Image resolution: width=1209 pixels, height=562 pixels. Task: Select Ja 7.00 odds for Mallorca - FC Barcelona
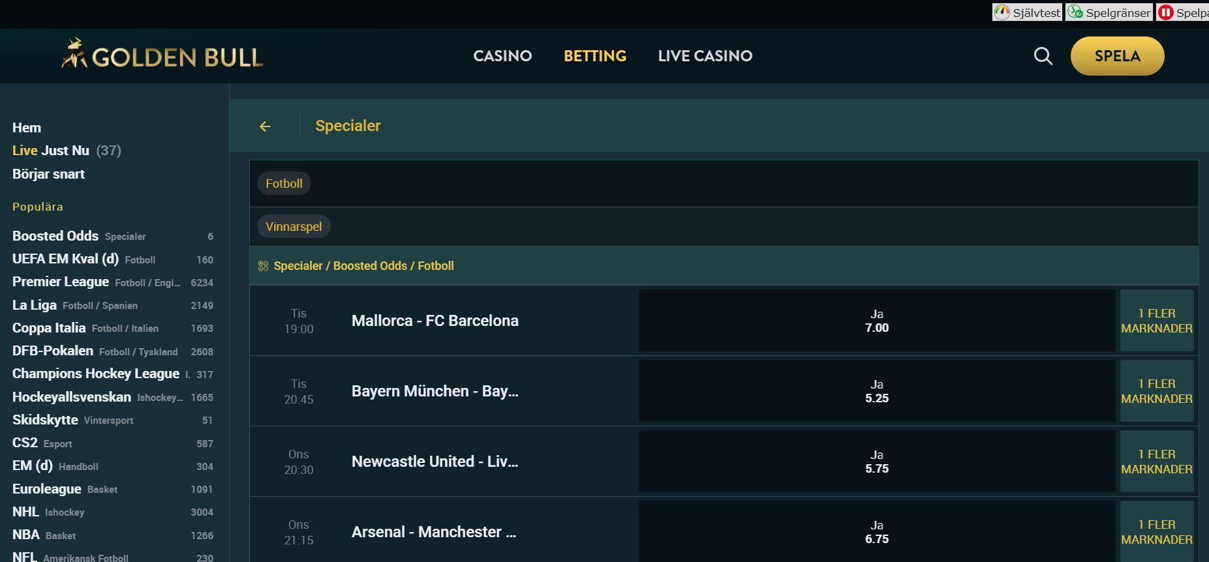pos(876,320)
